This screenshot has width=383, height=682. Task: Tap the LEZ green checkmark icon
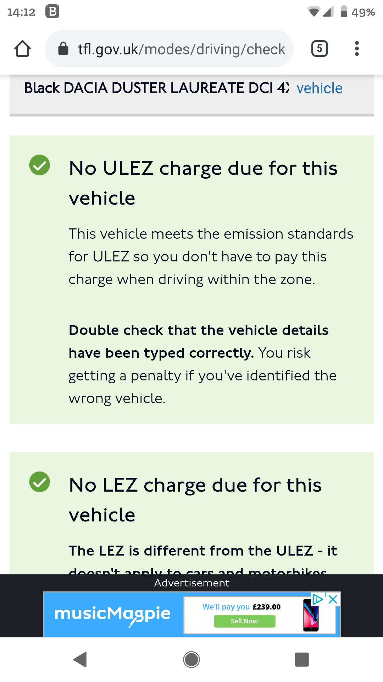click(40, 482)
